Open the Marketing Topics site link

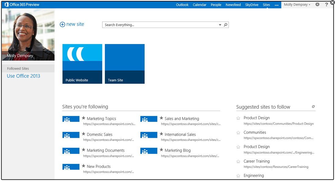pos(101,118)
